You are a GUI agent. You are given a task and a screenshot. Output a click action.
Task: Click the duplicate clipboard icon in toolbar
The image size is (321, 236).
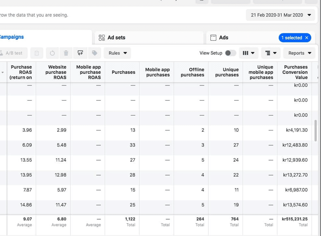(x=37, y=53)
